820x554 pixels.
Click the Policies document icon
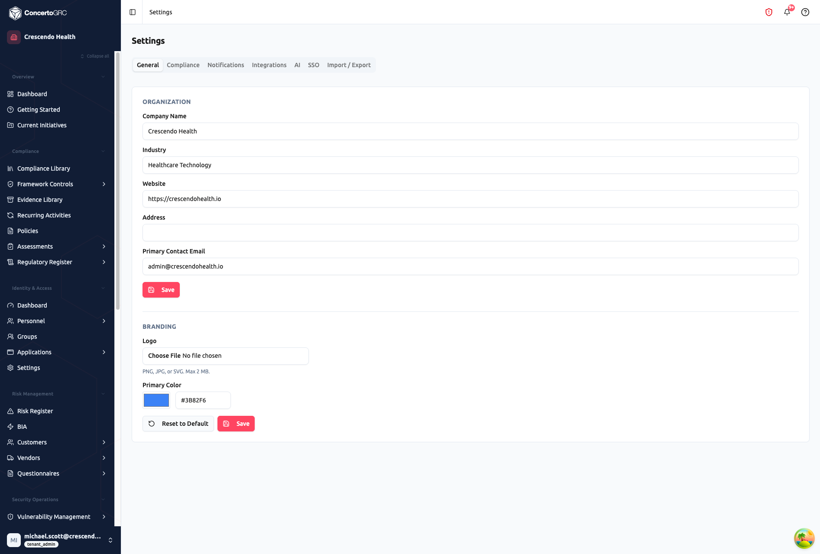click(10, 231)
